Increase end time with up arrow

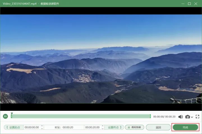click(103, 126)
